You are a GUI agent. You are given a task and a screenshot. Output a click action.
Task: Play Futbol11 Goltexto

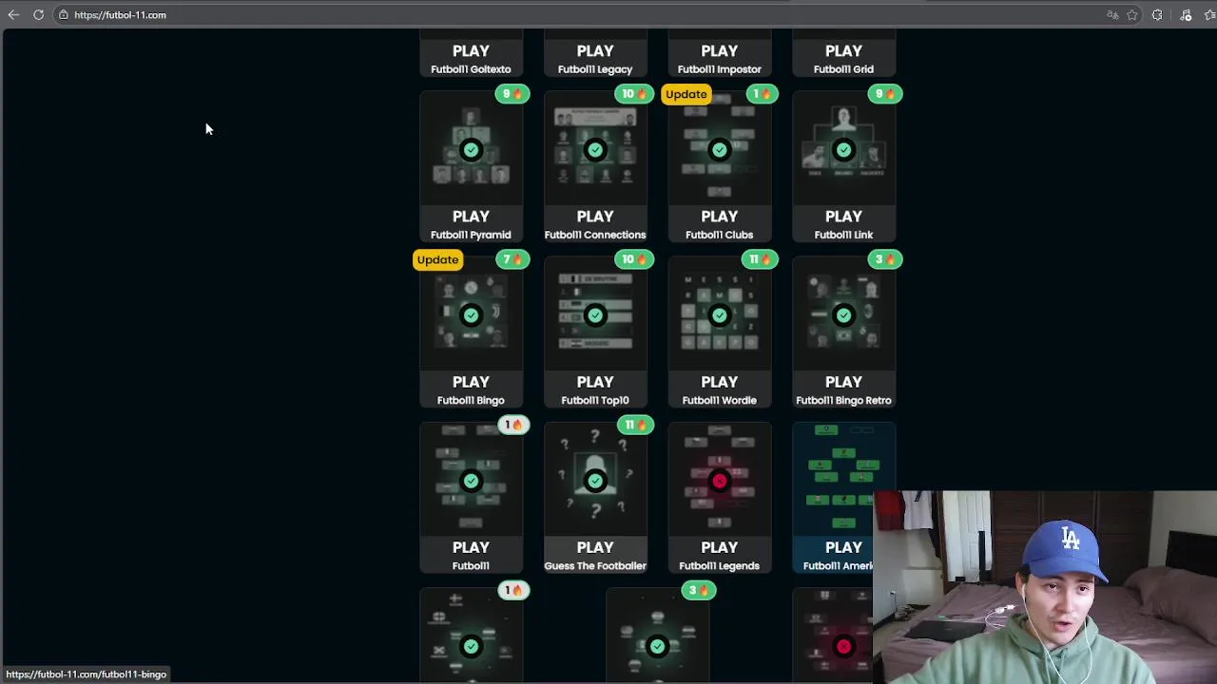(471, 51)
